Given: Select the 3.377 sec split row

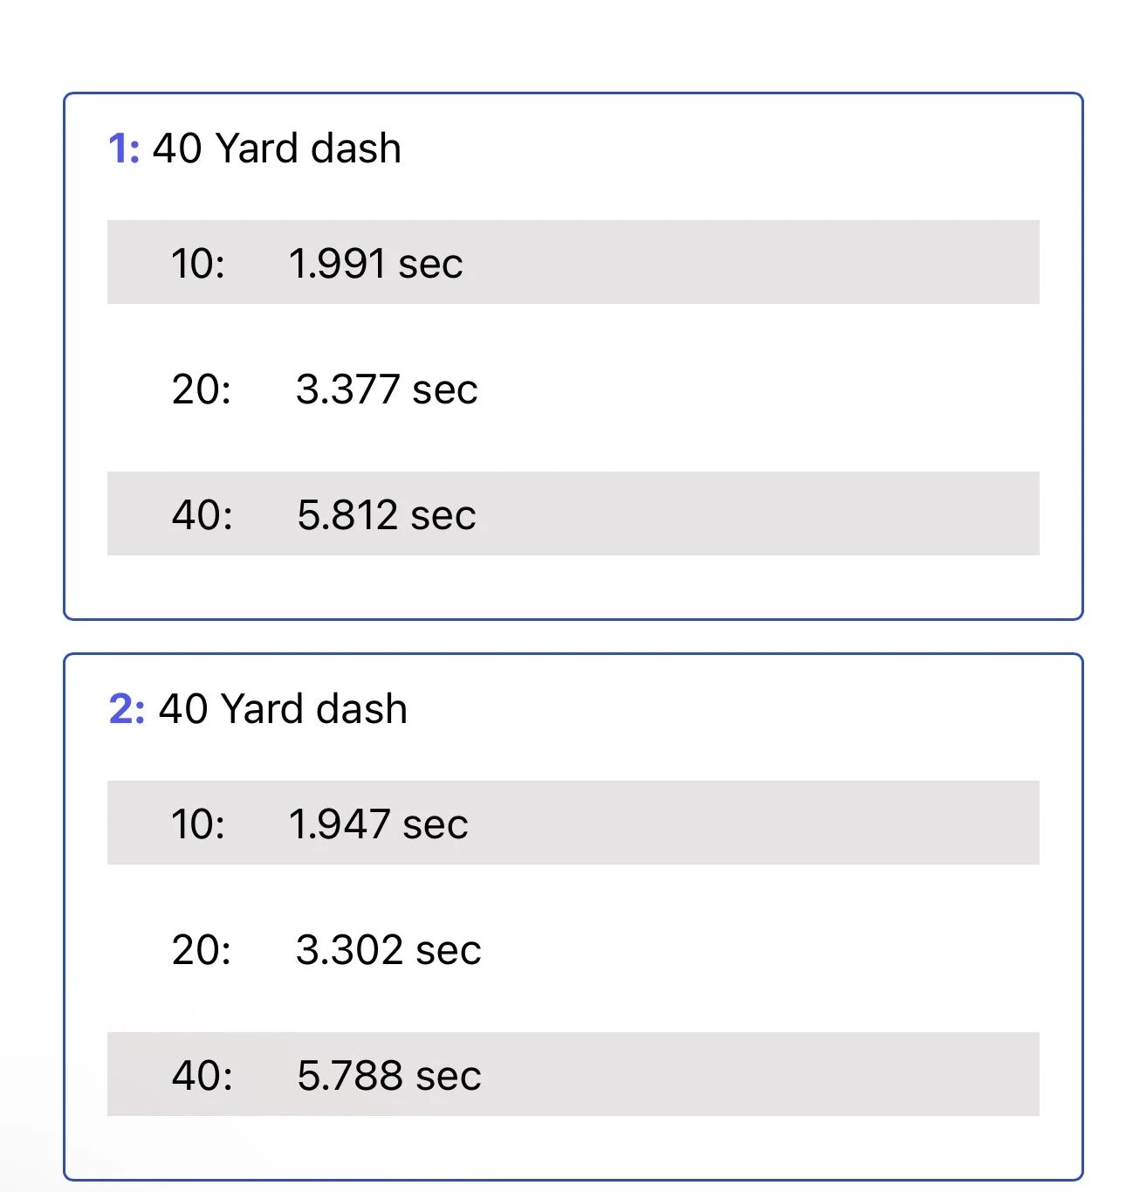Looking at the screenshot, I should (573, 388).
